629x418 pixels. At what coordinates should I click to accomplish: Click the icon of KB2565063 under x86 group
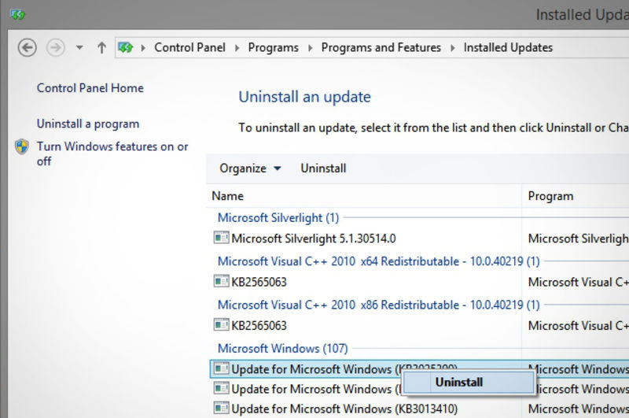pyautogui.click(x=221, y=324)
